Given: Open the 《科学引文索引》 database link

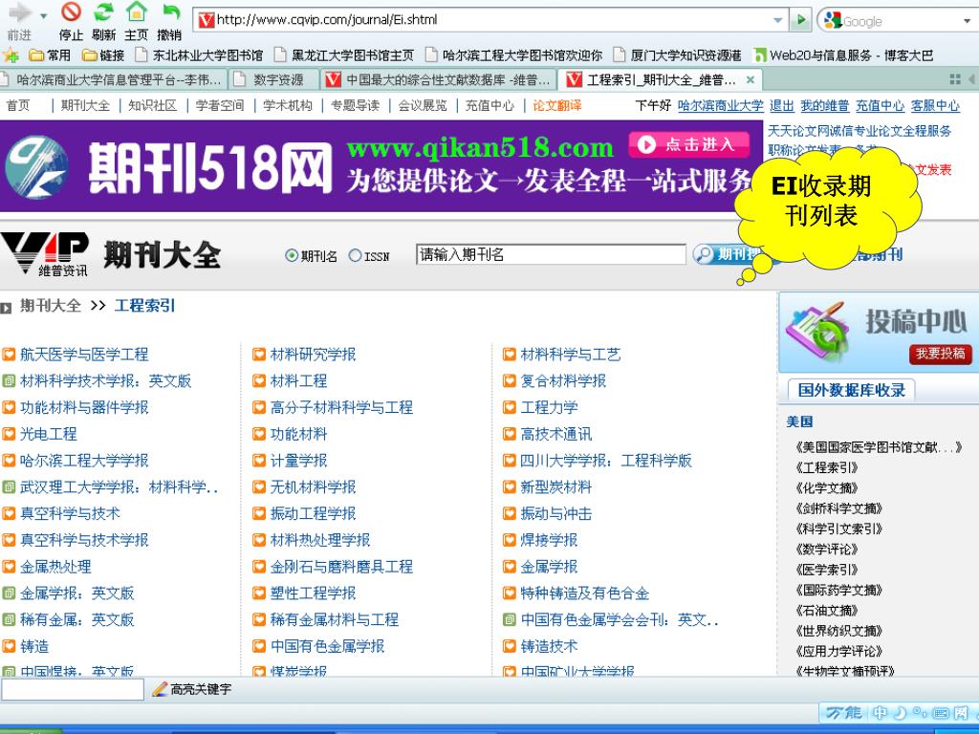Looking at the screenshot, I should (x=838, y=529).
